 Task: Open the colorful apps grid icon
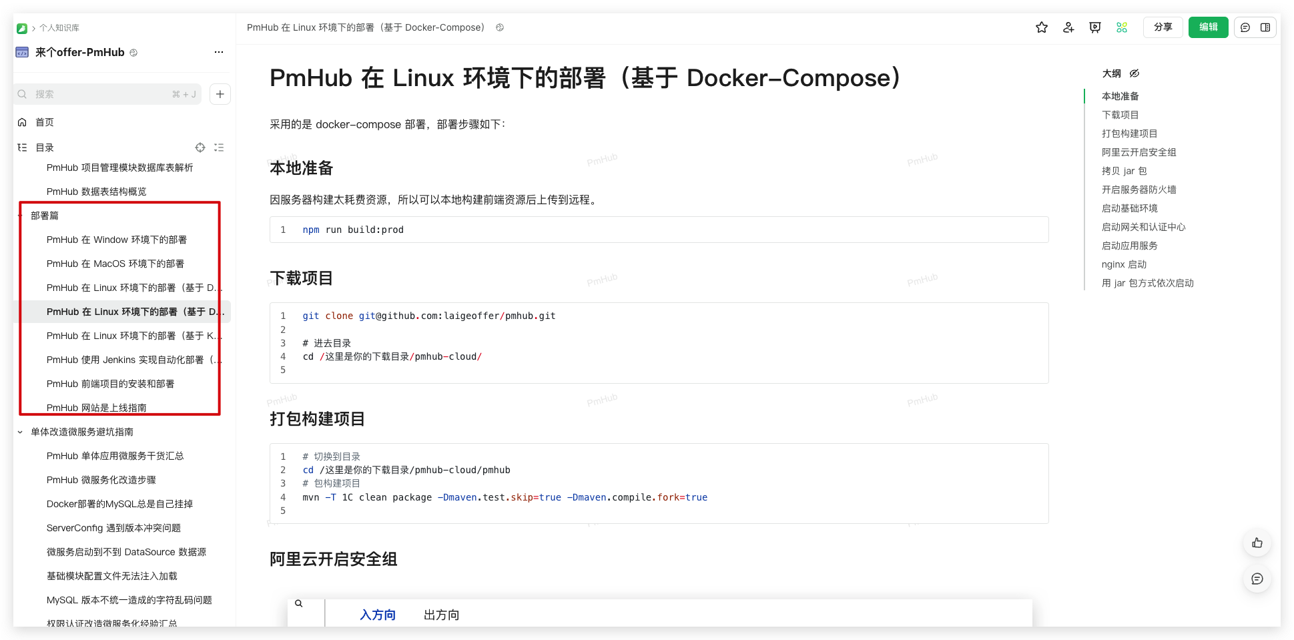(x=1122, y=27)
